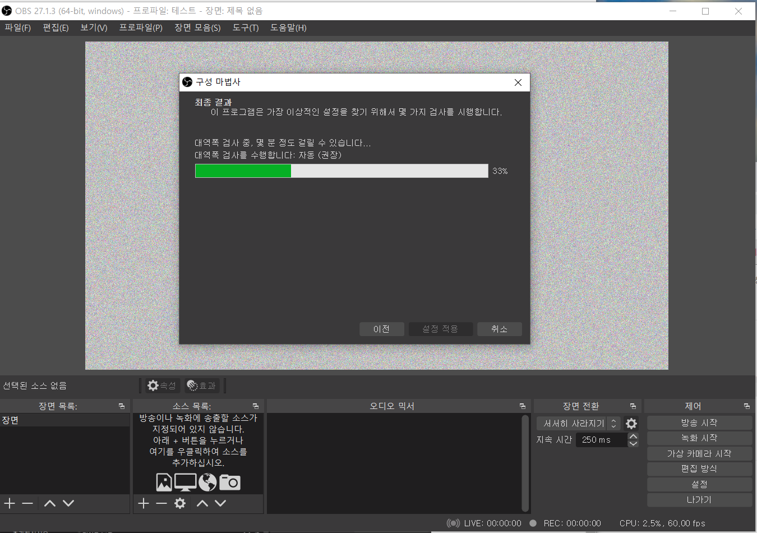
Task: Open 설정 in controls panel
Action: (699, 484)
